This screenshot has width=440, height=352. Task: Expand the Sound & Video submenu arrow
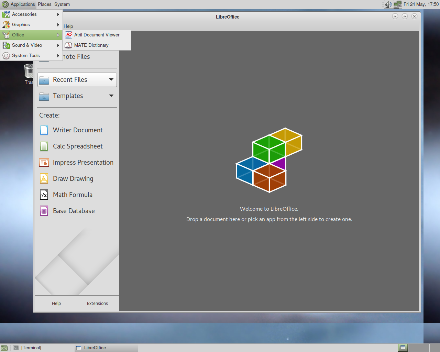(58, 45)
